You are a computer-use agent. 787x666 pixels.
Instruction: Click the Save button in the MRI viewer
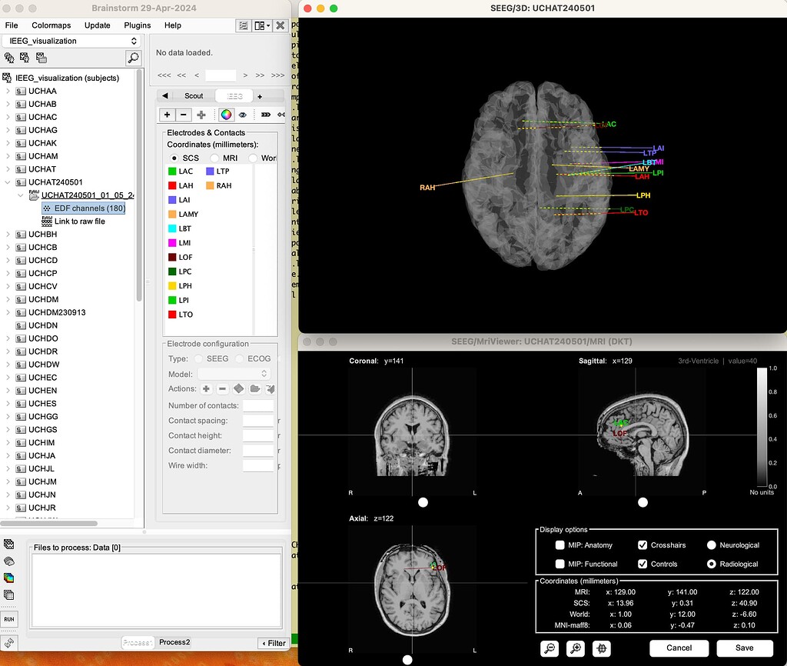[x=743, y=648]
